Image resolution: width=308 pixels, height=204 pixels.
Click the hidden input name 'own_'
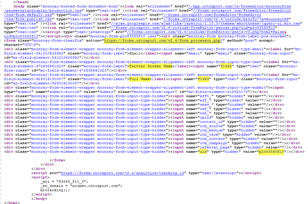pos(204,113)
